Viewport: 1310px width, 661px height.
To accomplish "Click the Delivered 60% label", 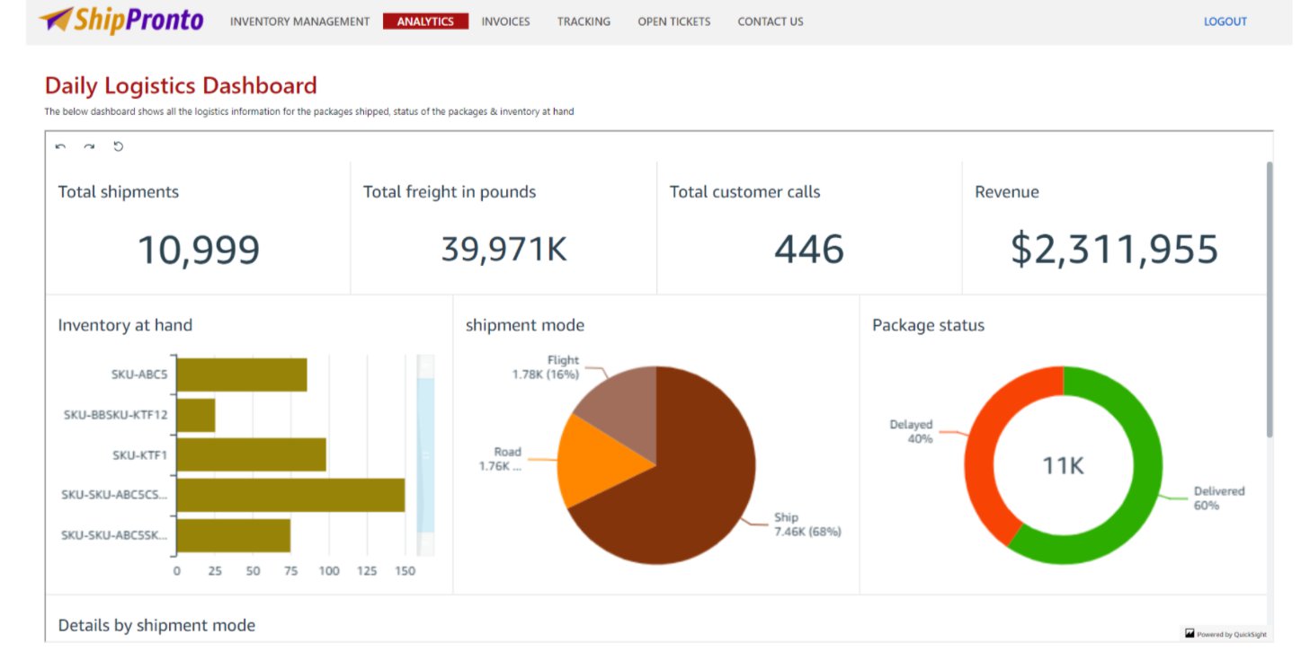I will point(1219,498).
